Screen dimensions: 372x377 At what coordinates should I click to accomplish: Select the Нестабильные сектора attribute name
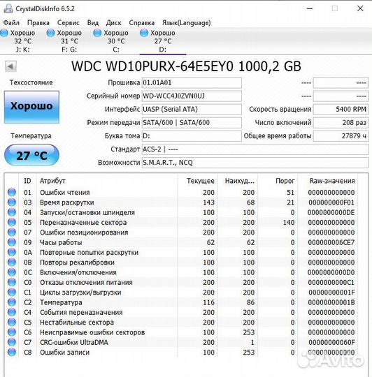(x=77, y=322)
